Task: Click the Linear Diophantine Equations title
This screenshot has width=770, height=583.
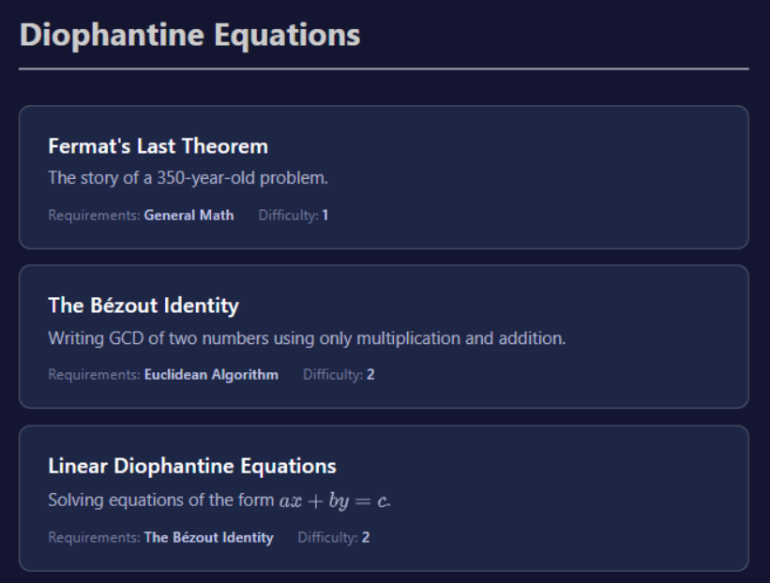Action: coord(192,466)
